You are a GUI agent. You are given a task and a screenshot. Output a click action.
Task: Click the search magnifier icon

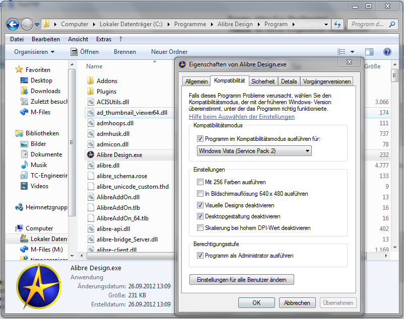click(392, 24)
